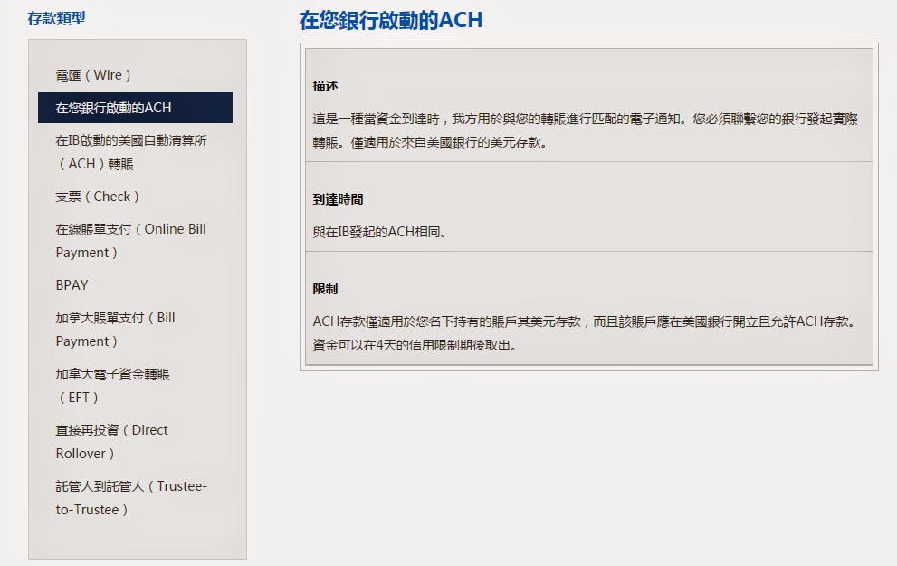Viewport: 897px width, 566px height.
Task: Open 加拿大賬單支付 (Bill Payment)
Action: tap(115, 330)
